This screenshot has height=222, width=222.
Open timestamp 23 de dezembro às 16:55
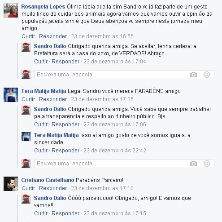click(x=102, y=36)
